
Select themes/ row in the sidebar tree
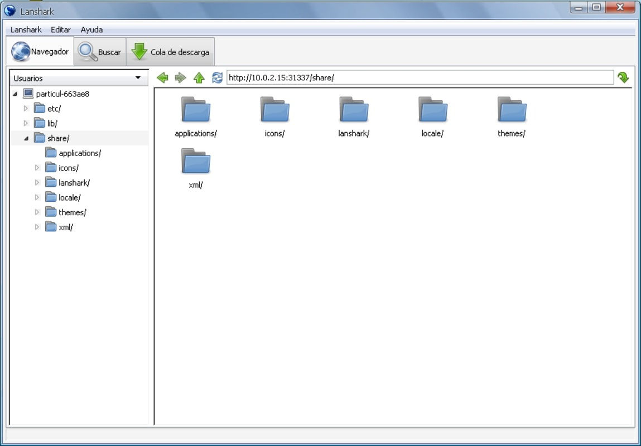tap(79, 212)
